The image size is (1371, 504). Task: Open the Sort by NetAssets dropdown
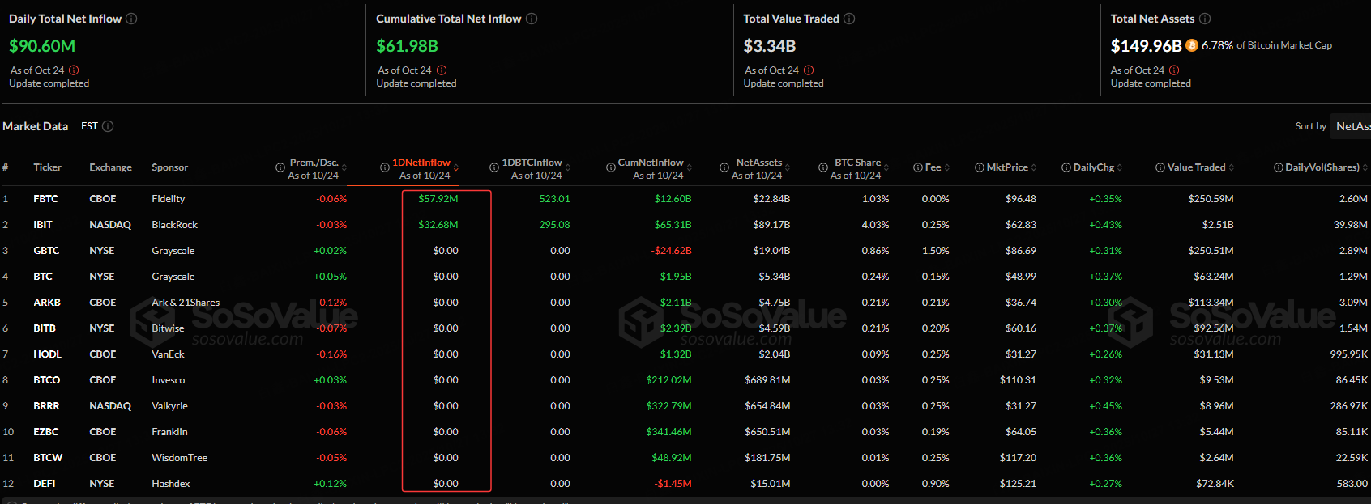(1351, 126)
